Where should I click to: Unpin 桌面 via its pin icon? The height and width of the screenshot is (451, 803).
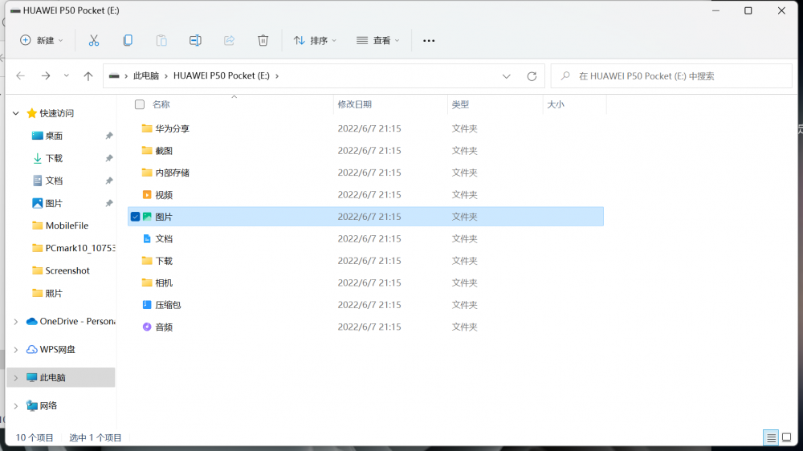coord(109,136)
